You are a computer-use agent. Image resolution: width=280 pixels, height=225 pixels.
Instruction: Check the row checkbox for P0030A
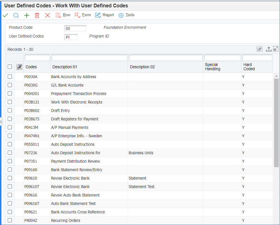[x=9, y=77]
